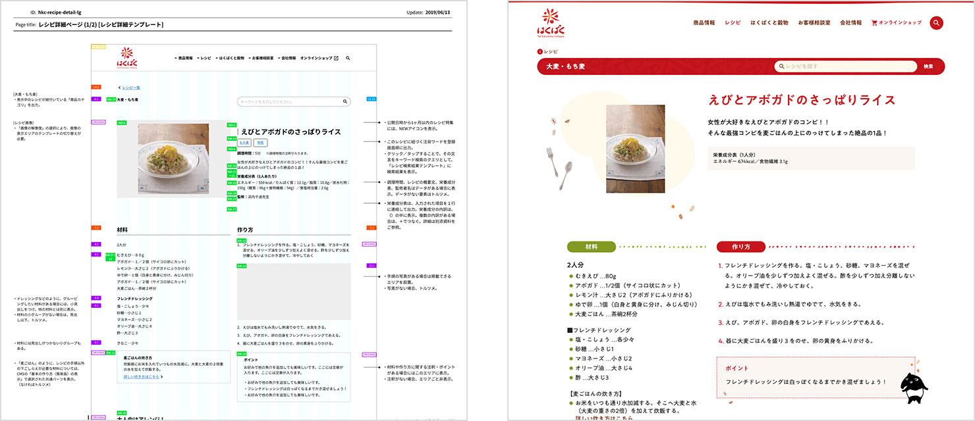
Task: Click the red back arrow icon before レシピ
Action: [x=539, y=51]
